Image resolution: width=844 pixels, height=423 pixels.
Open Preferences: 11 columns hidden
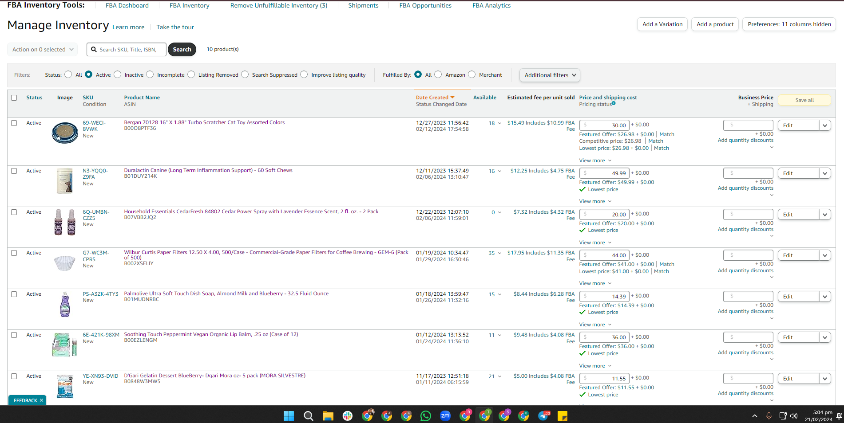click(789, 24)
